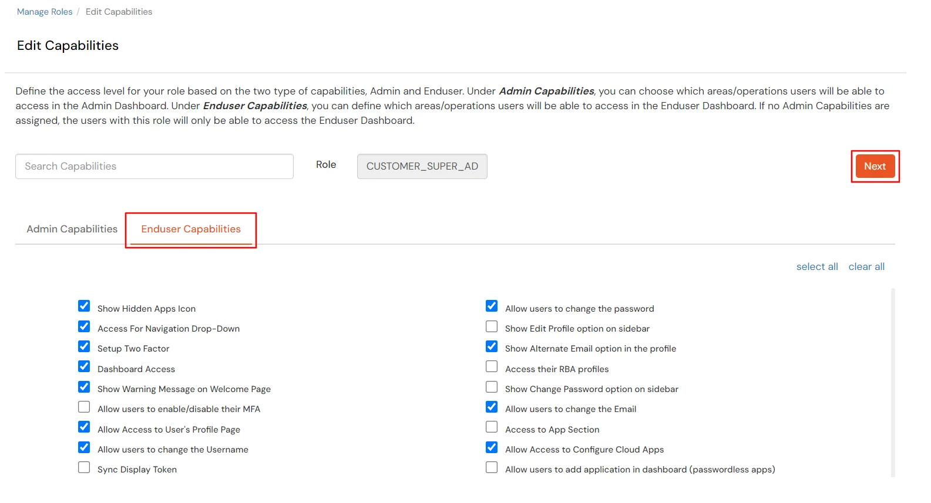Uncheck Dashboard Access checkbox
The width and height of the screenshot is (931, 503).
[84, 367]
